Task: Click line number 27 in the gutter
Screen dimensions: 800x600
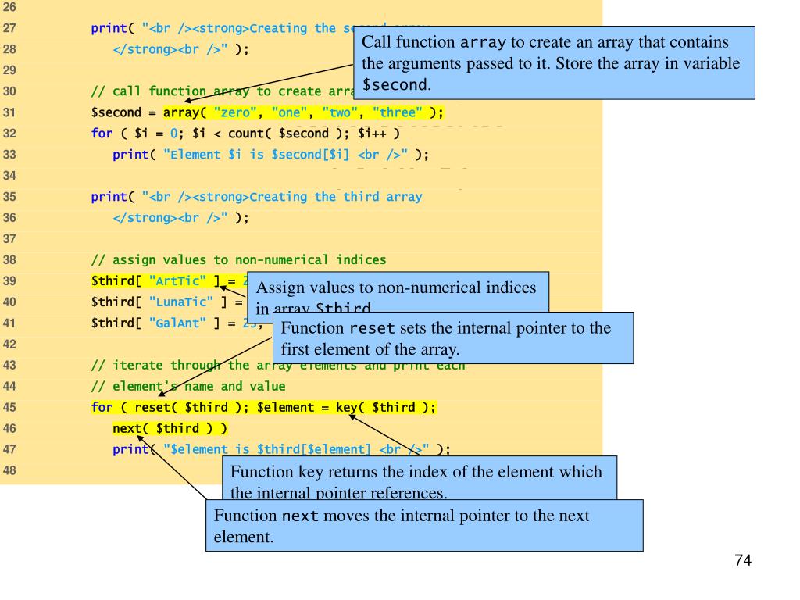Action: point(9,28)
